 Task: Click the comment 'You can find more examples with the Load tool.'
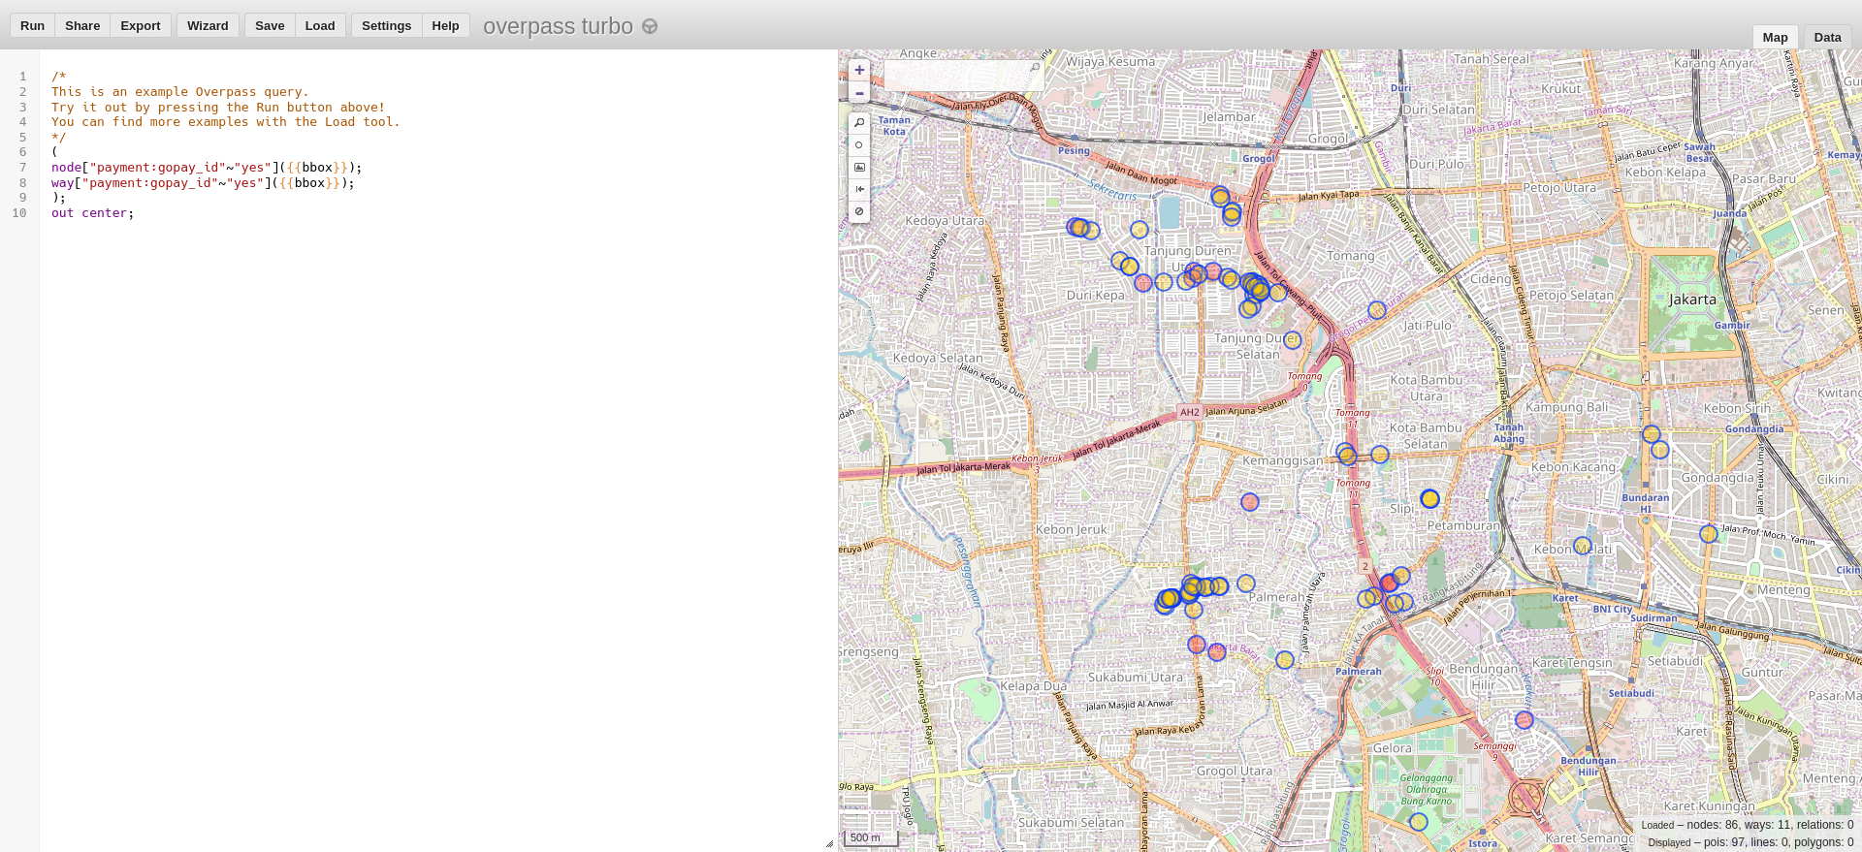pos(226,122)
